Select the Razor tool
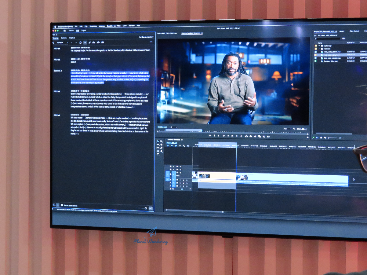This screenshot has height=275, width=367. pos(161,144)
